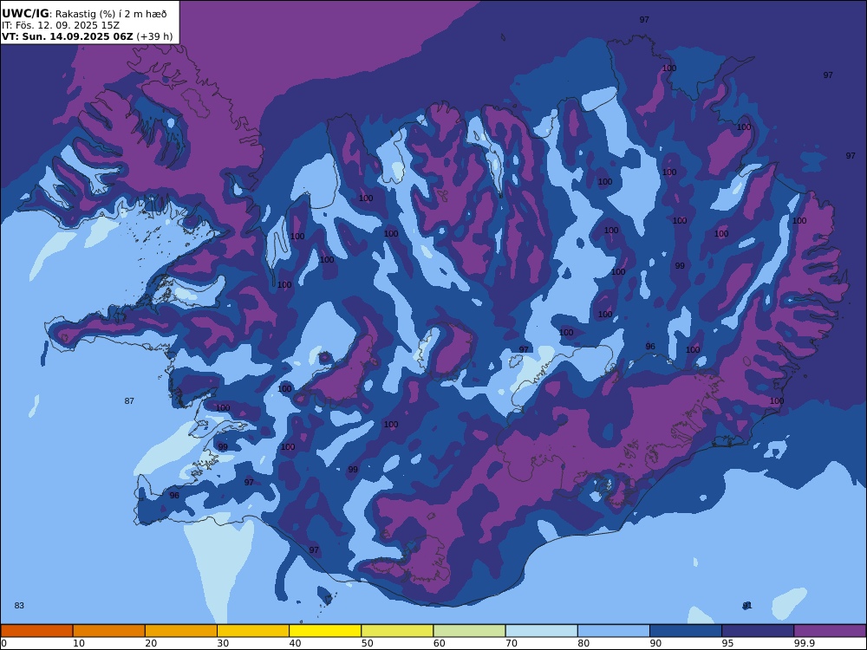Click the dark orange 0–10 legend swatch
The width and height of the screenshot is (867, 650).
pos(36,631)
